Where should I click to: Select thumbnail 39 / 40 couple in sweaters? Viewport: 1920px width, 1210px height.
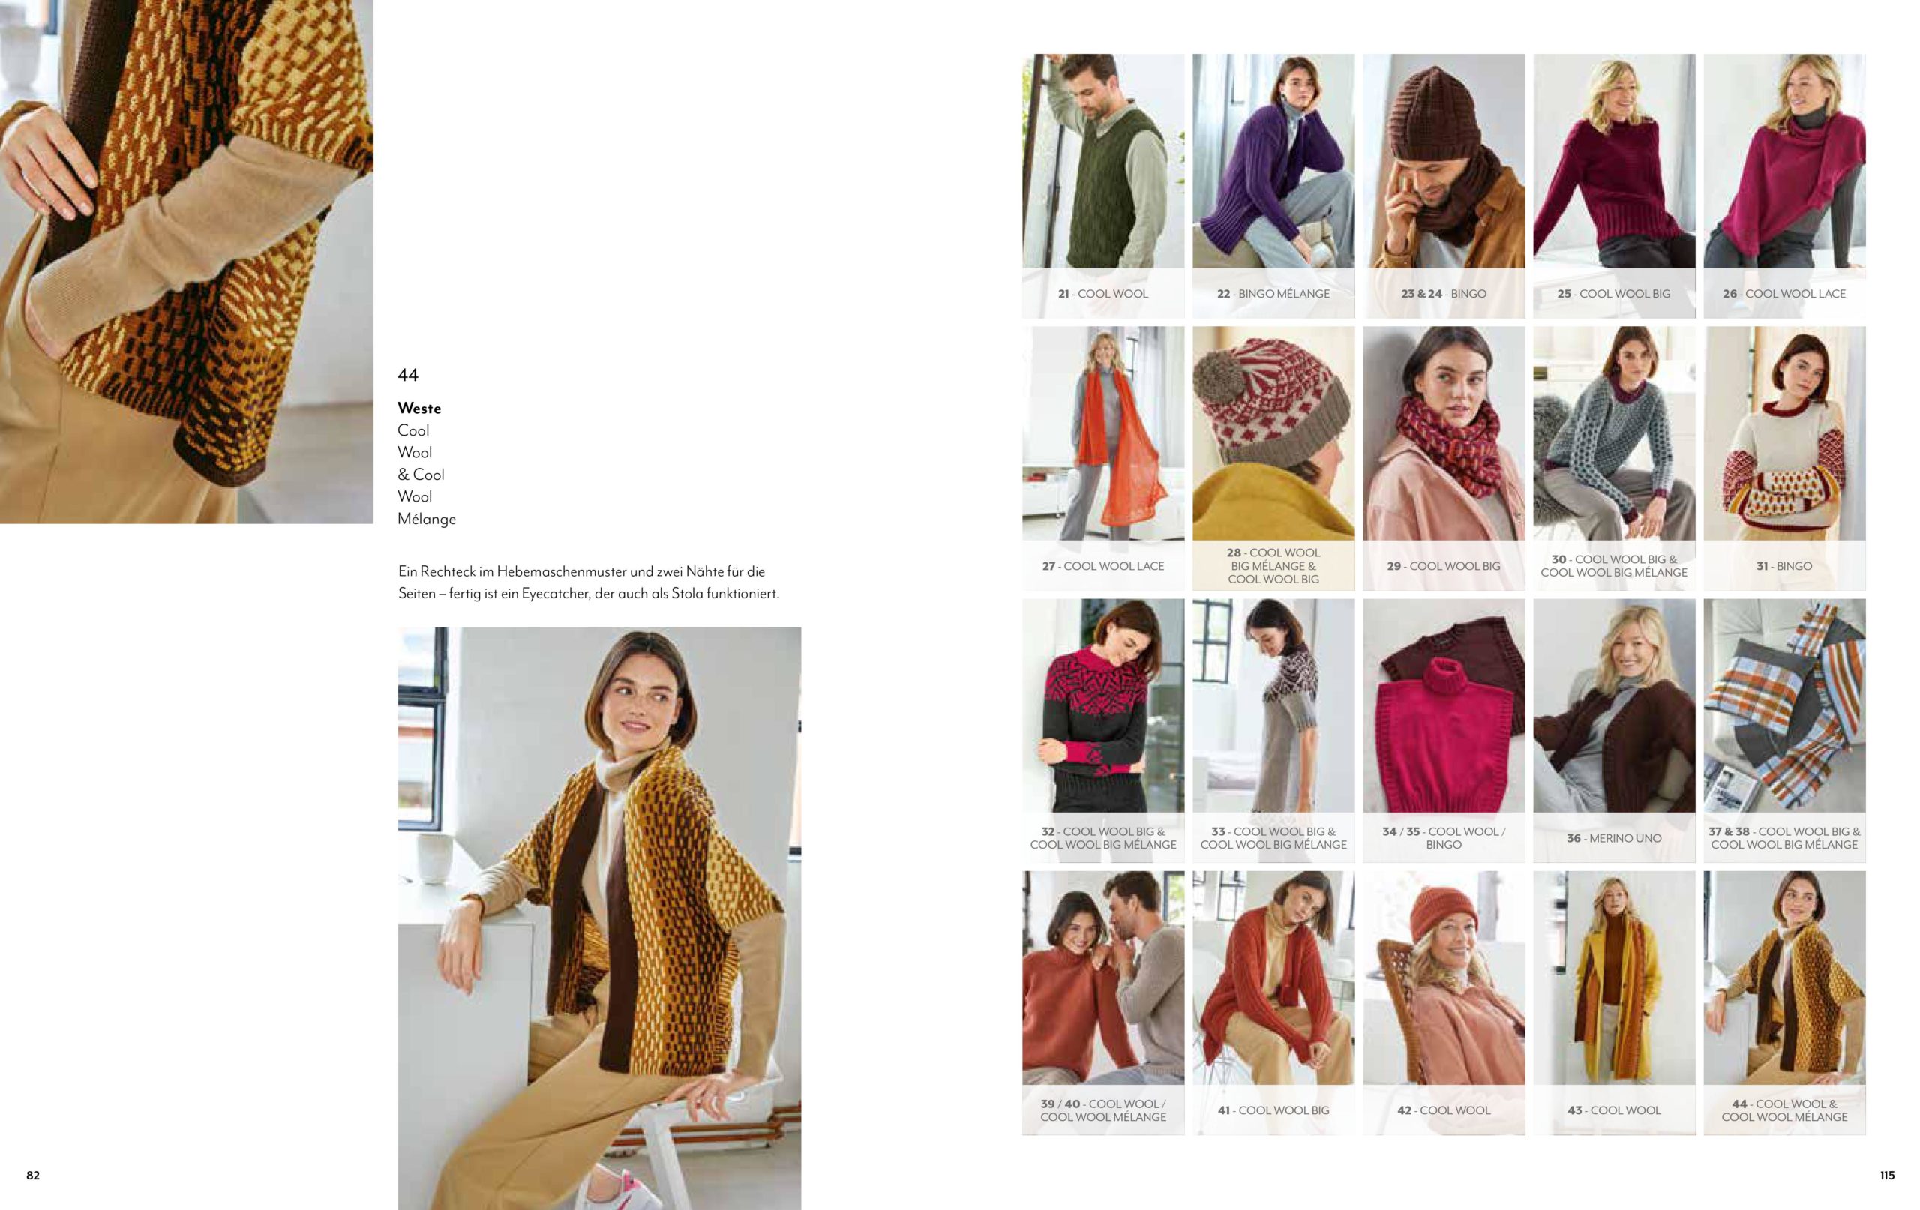1102,978
